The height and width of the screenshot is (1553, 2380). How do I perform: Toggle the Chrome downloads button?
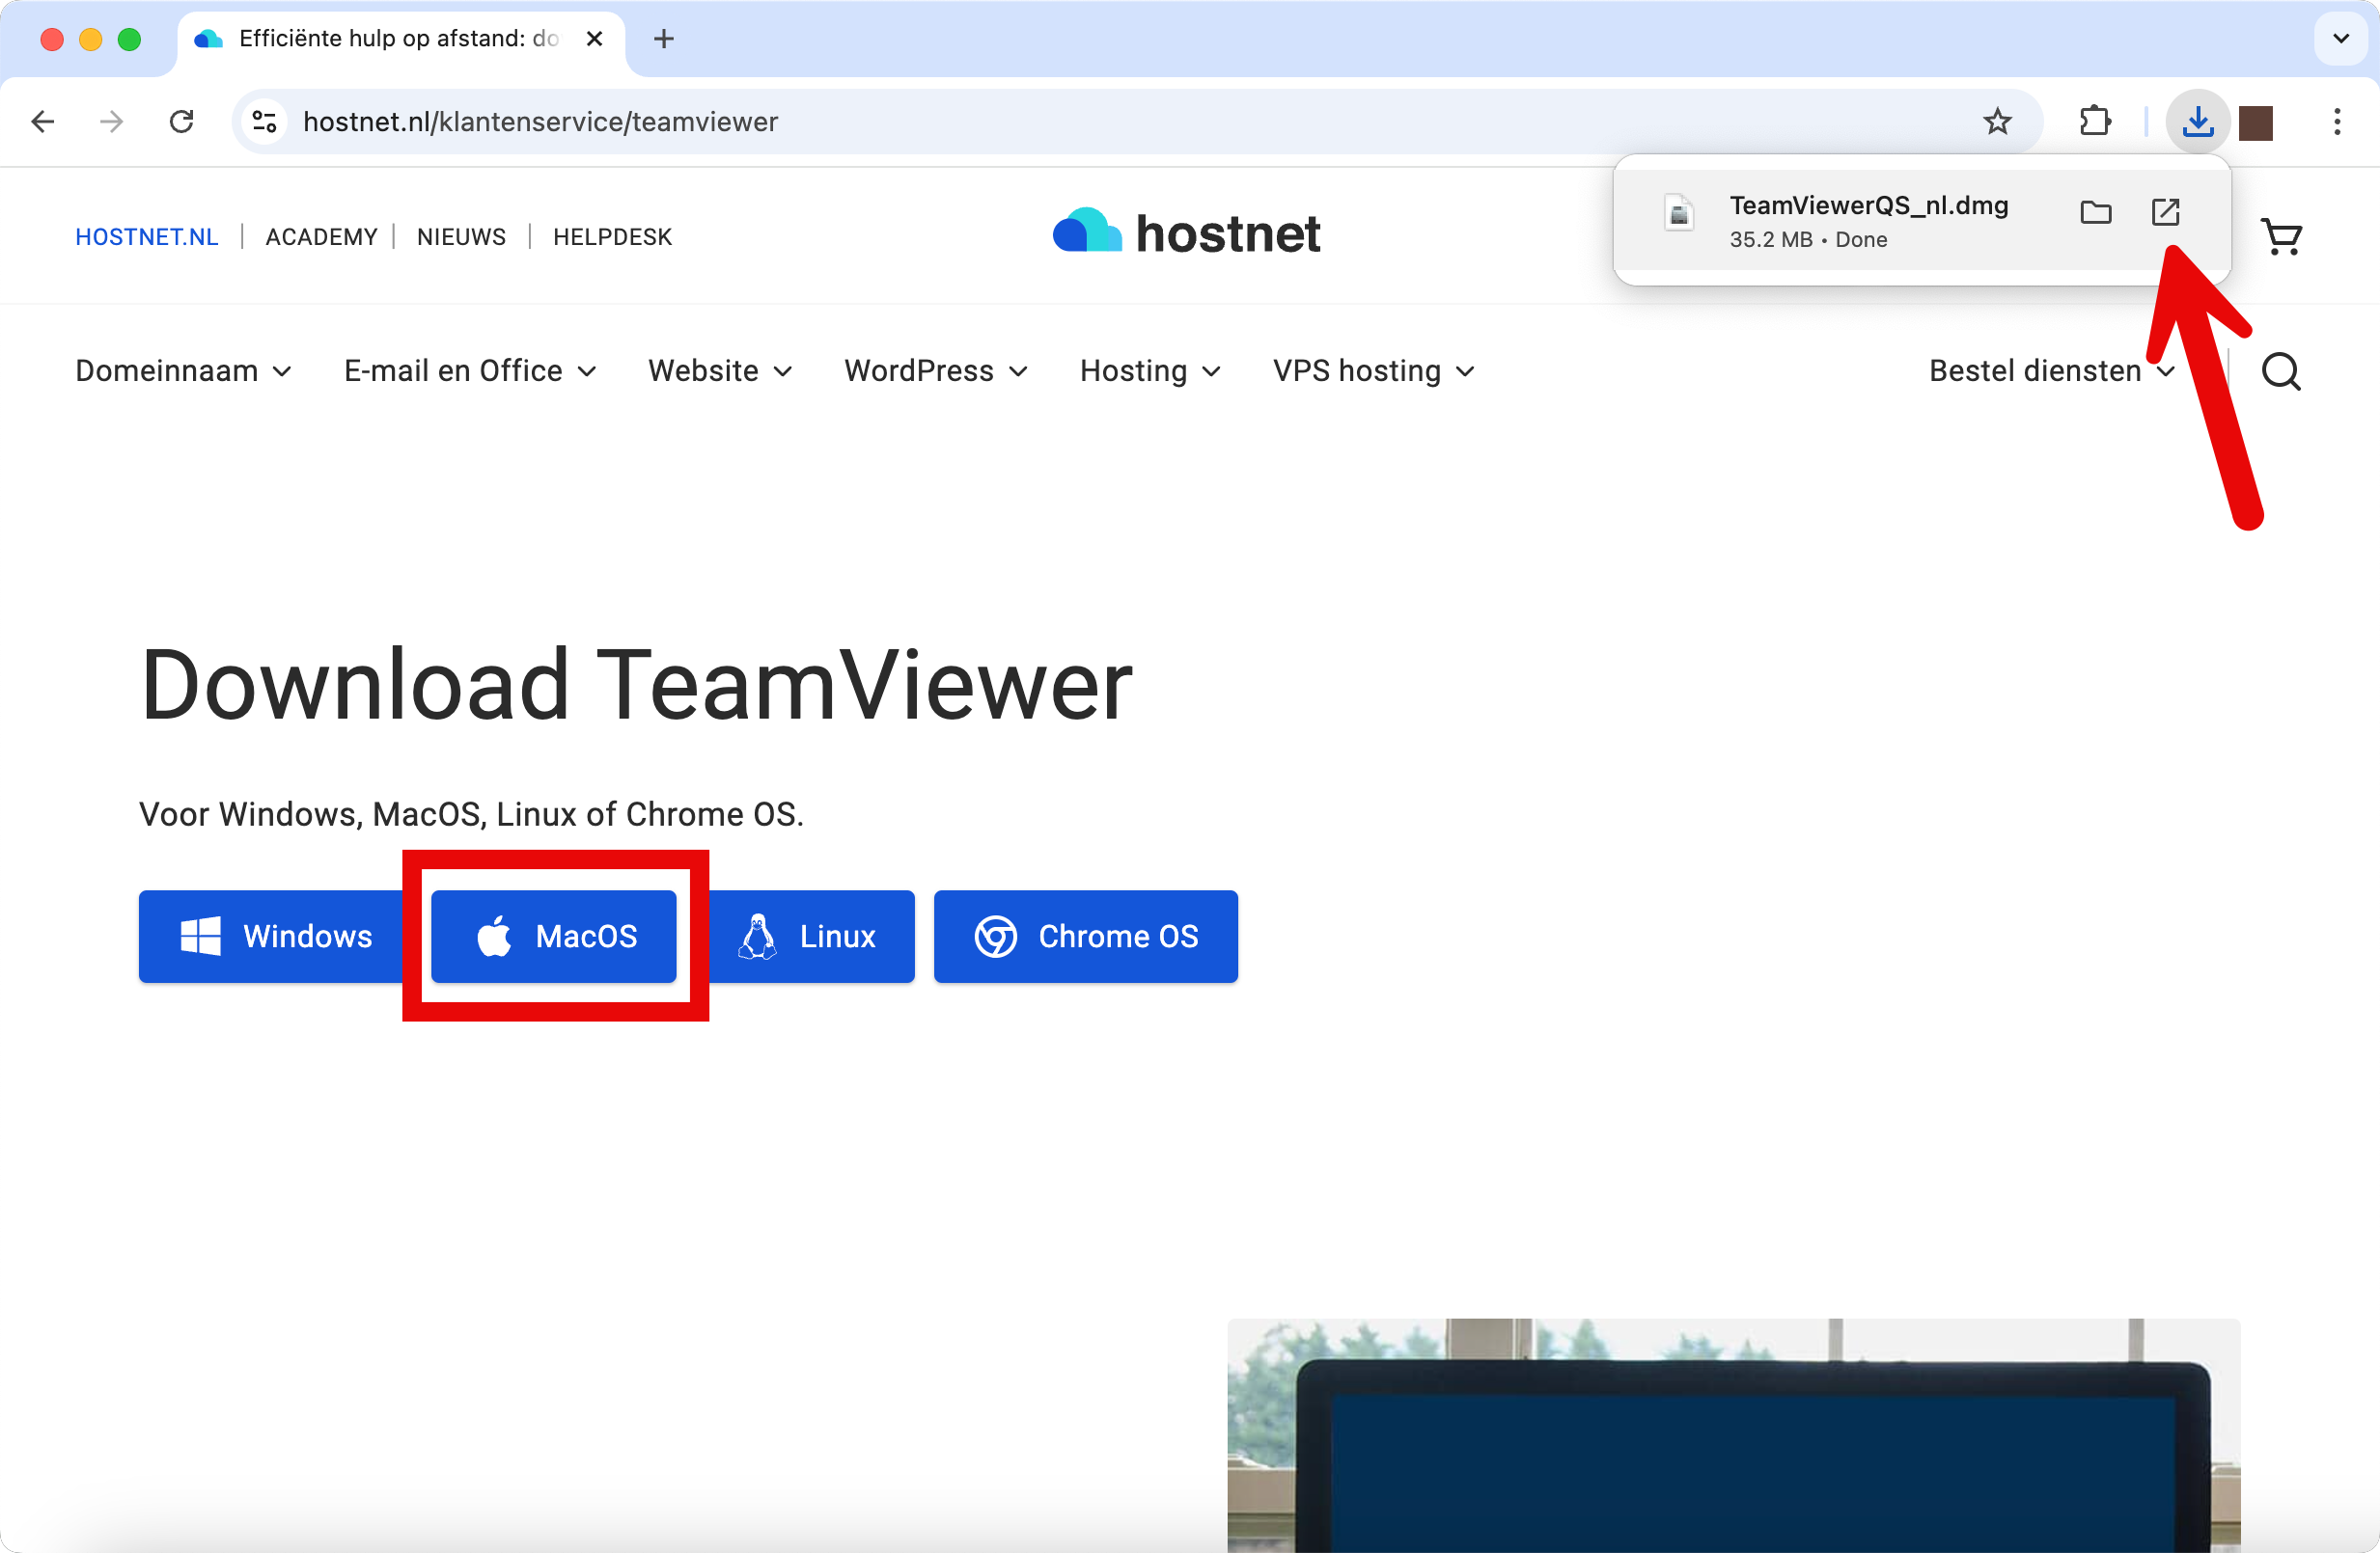click(x=2197, y=122)
